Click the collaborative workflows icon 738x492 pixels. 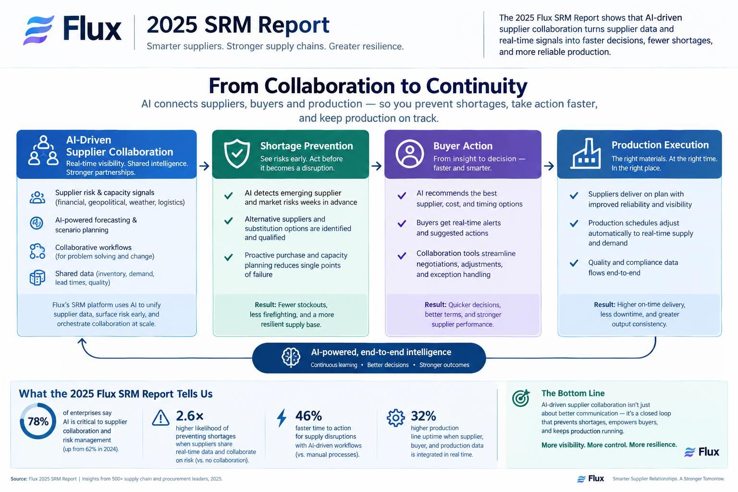coord(37,251)
